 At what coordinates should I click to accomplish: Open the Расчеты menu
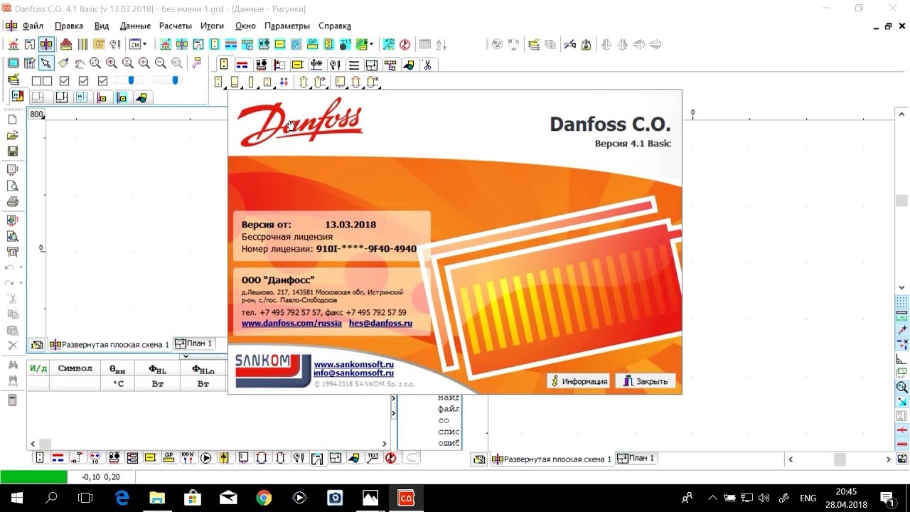[175, 26]
